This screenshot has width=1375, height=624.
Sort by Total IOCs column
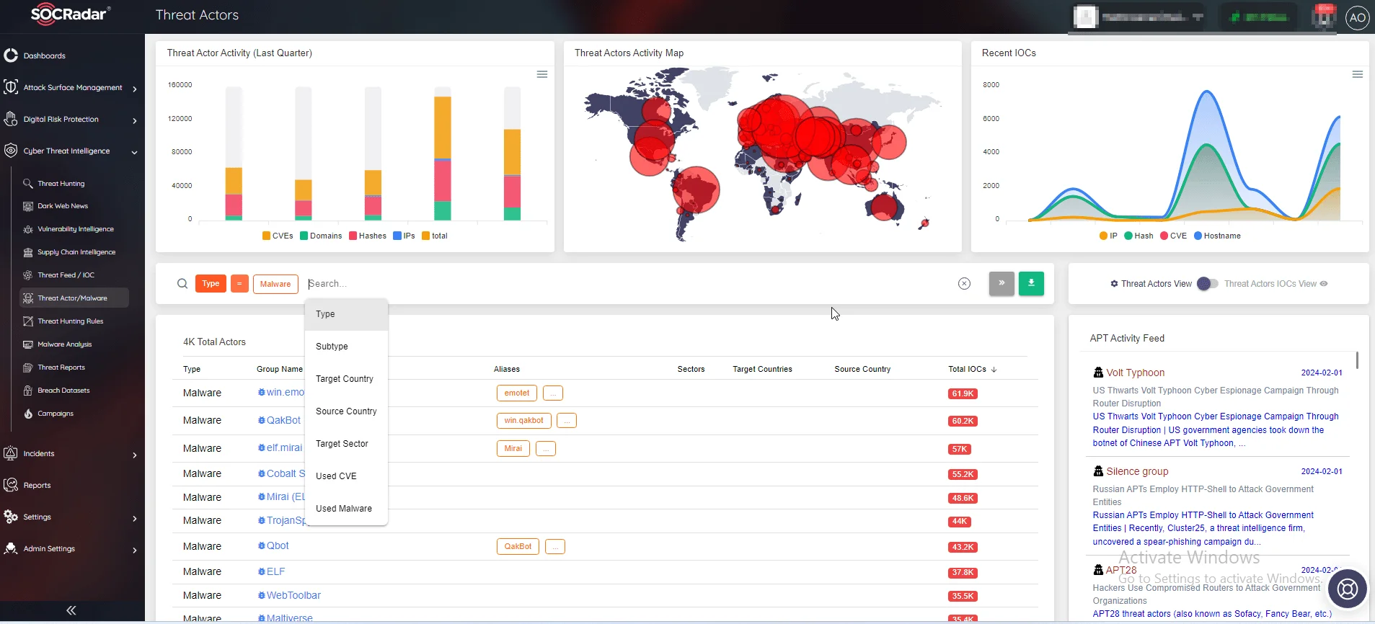pyautogui.click(x=972, y=369)
